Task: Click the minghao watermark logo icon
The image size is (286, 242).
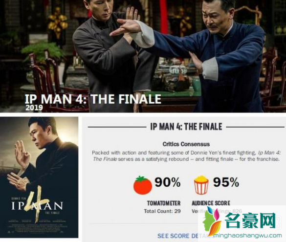Action: (212, 221)
